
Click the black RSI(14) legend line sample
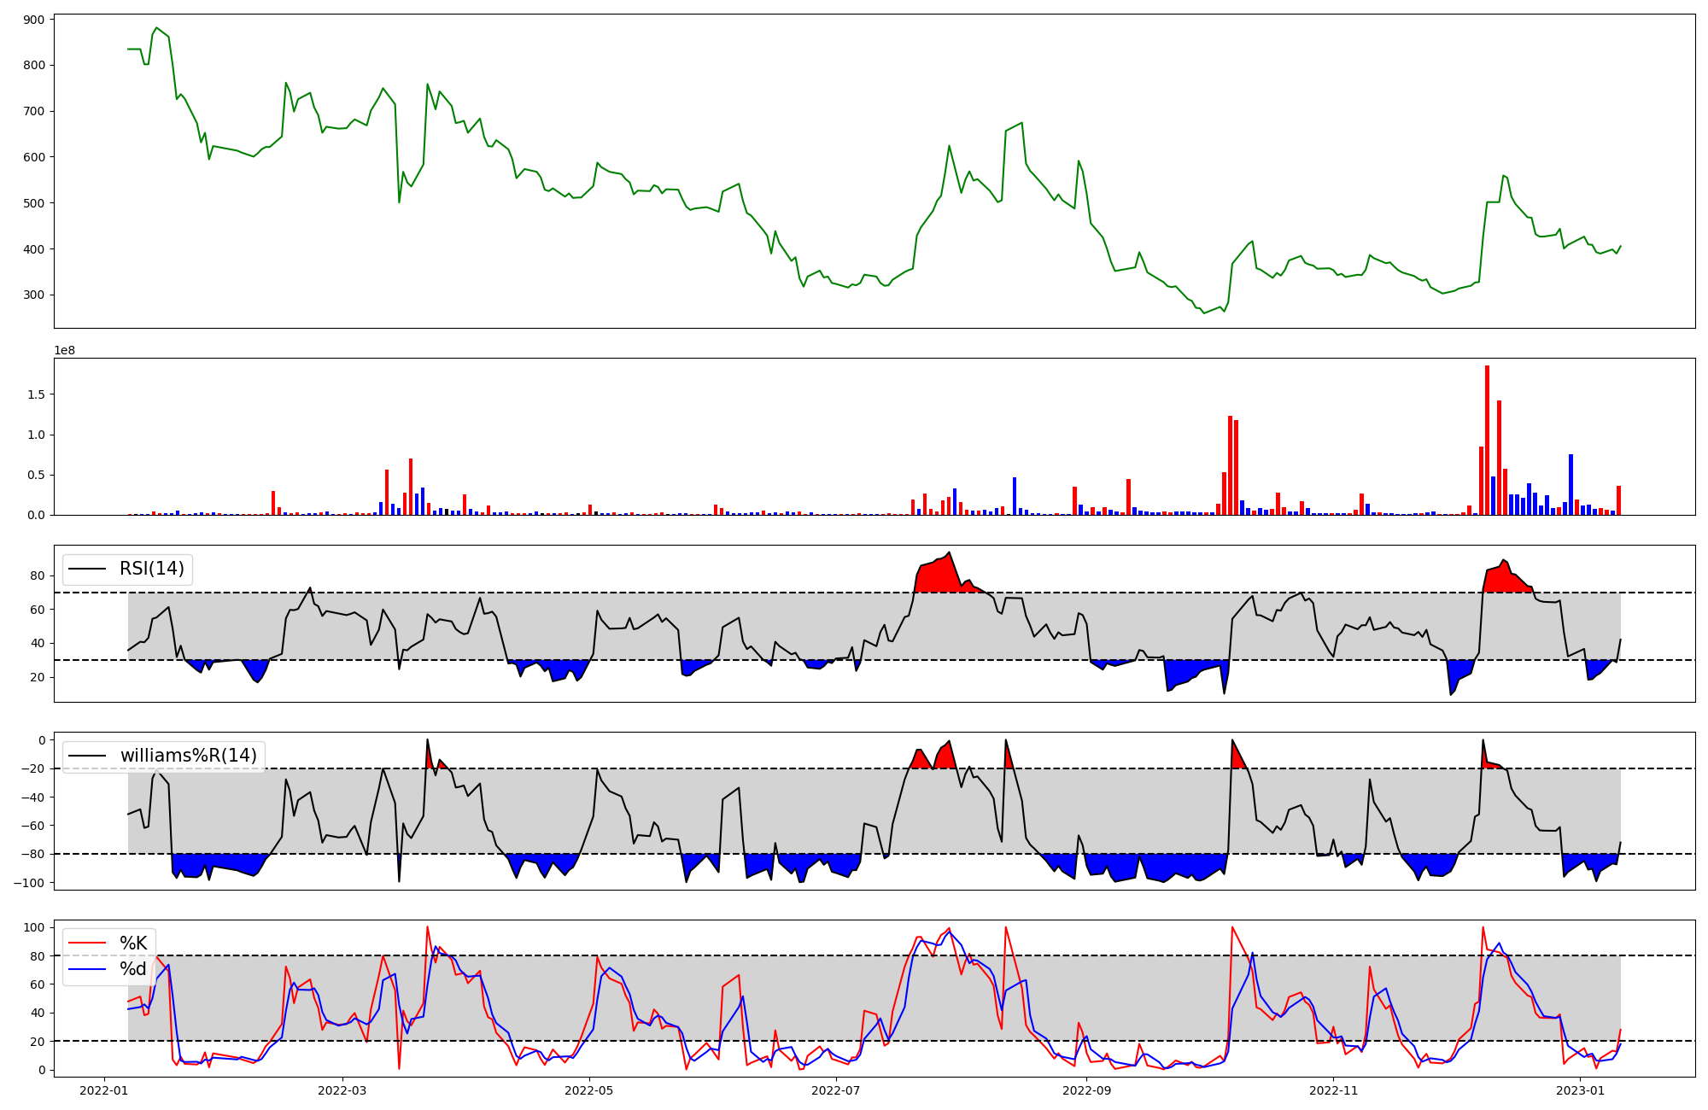(88, 570)
